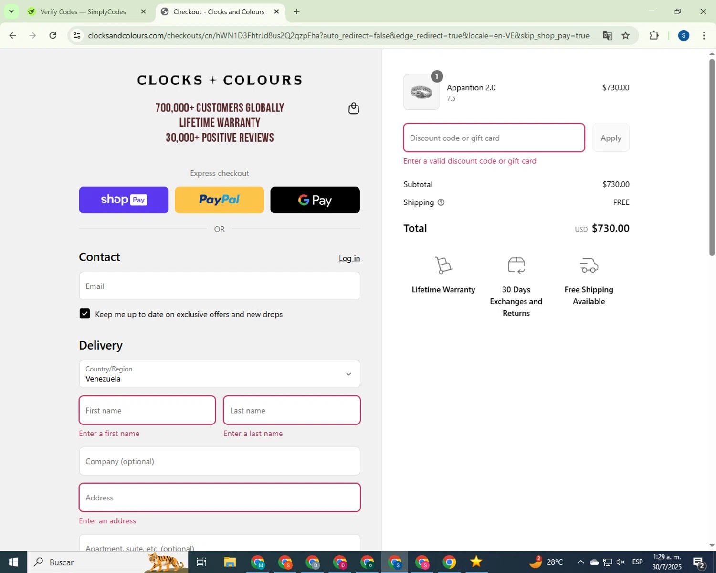Click the shipping info question mark icon

(x=441, y=202)
